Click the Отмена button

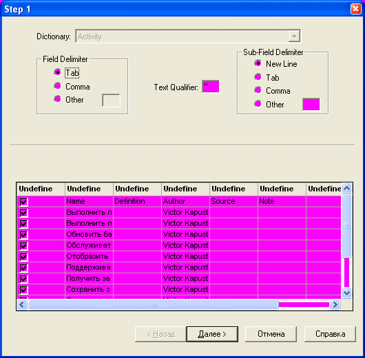click(271, 334)
